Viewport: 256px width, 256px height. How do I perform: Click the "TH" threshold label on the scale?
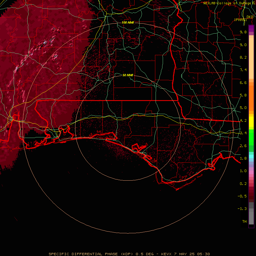(x=244, y=222)
